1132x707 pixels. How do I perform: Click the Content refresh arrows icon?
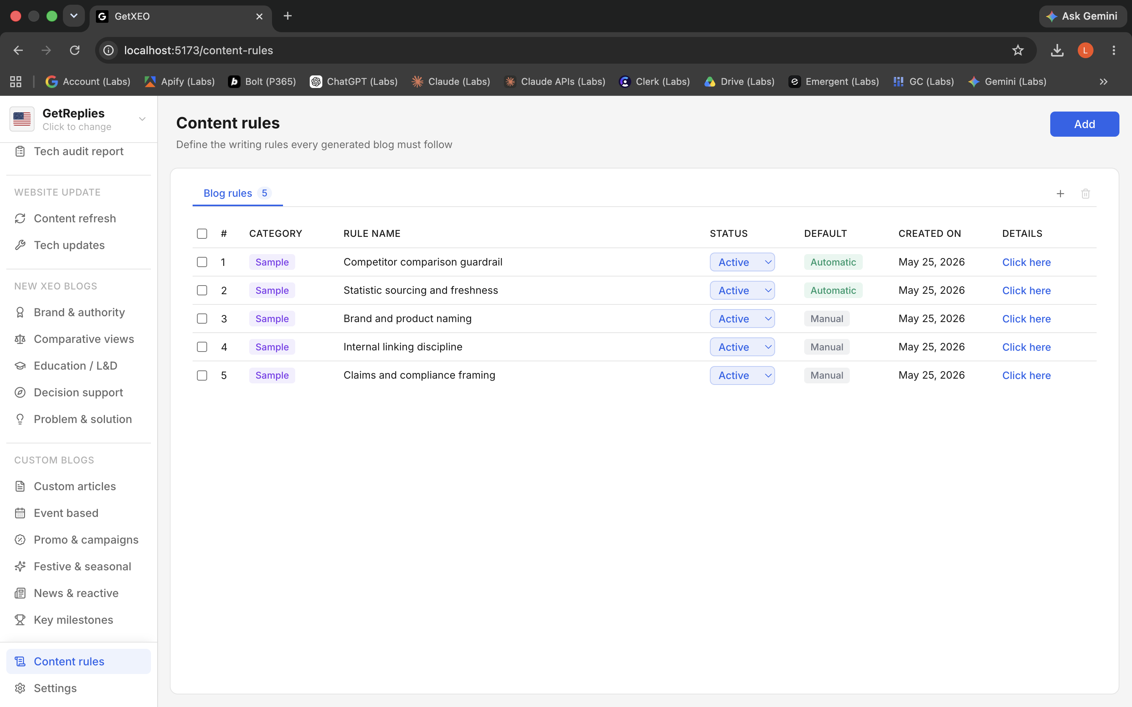tap(20, 218)
